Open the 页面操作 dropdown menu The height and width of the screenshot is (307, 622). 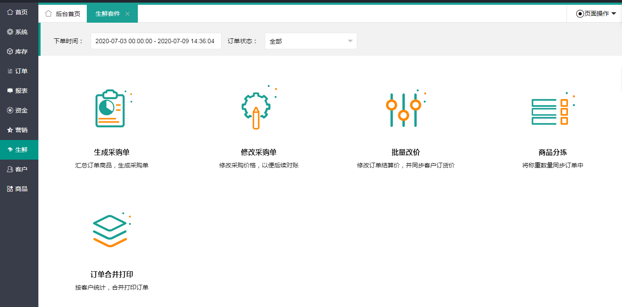596,14
